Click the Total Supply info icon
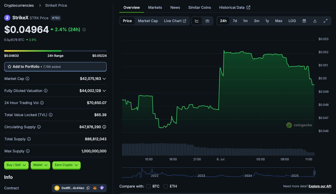Viewport: 336px width, 194px height. [29, 139]
